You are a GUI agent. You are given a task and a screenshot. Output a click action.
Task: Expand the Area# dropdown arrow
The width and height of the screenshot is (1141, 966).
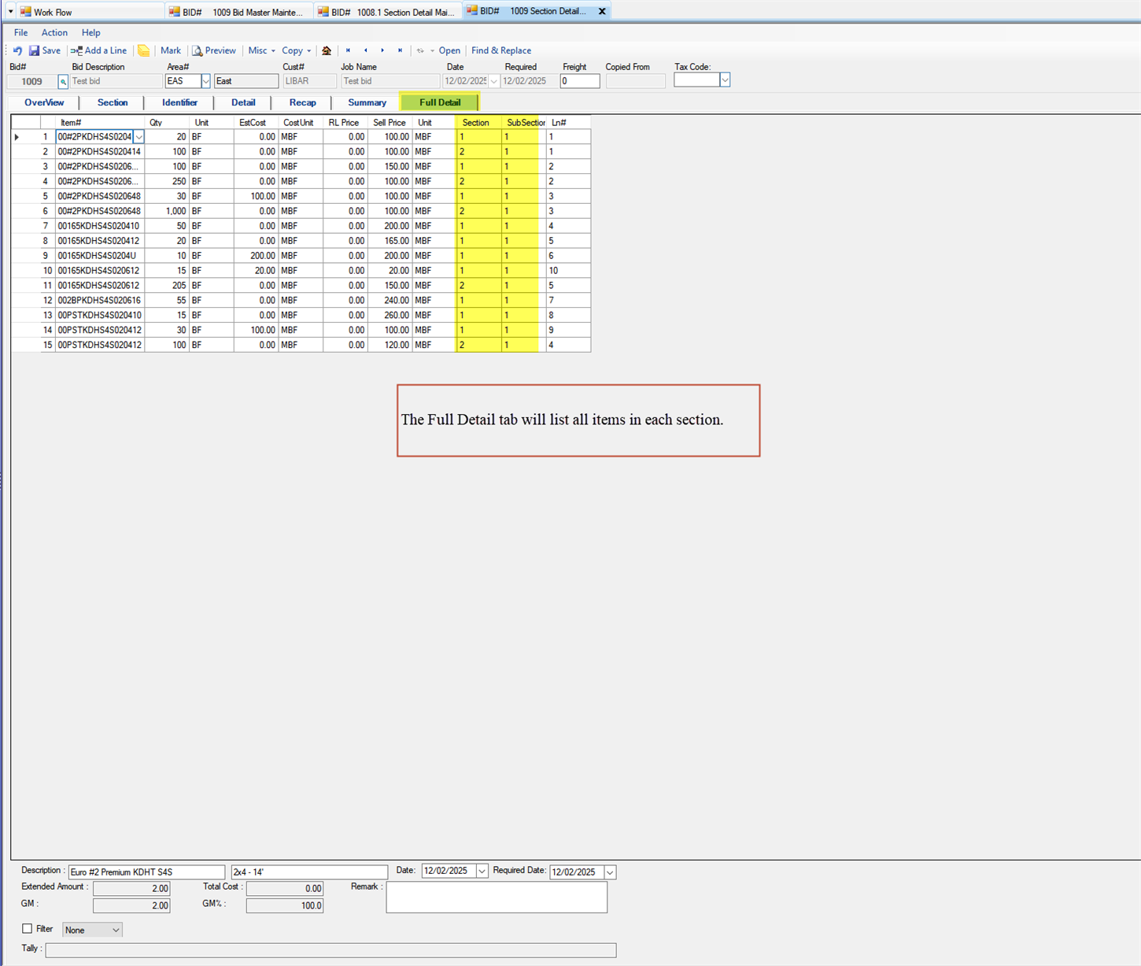pyautogui.click(x=205, y=81)
